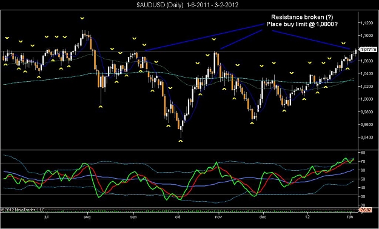Click the 0,9400 price axis label

tap(367, 137)
